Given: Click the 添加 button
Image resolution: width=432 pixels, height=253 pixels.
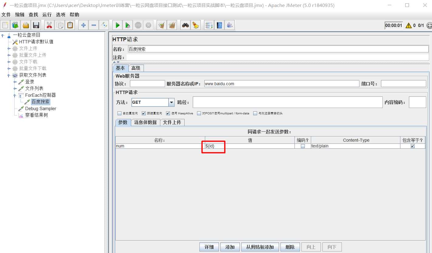Looking at the screenshot, I should pyautogui.click(x=230, y=247).
